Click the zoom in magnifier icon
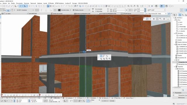 (129, 6)
